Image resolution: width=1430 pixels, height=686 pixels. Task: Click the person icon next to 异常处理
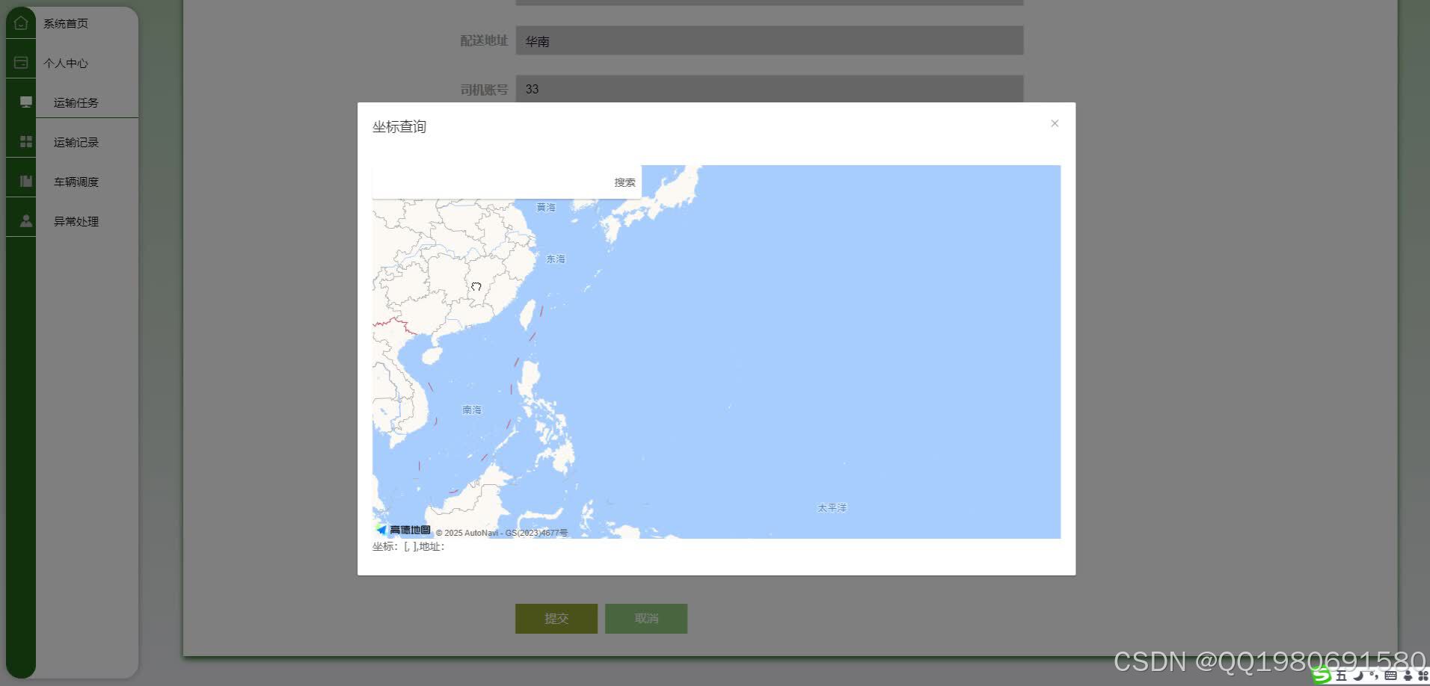[x=25, y=220]
